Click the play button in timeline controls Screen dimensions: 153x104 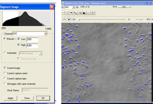(69, 19)
